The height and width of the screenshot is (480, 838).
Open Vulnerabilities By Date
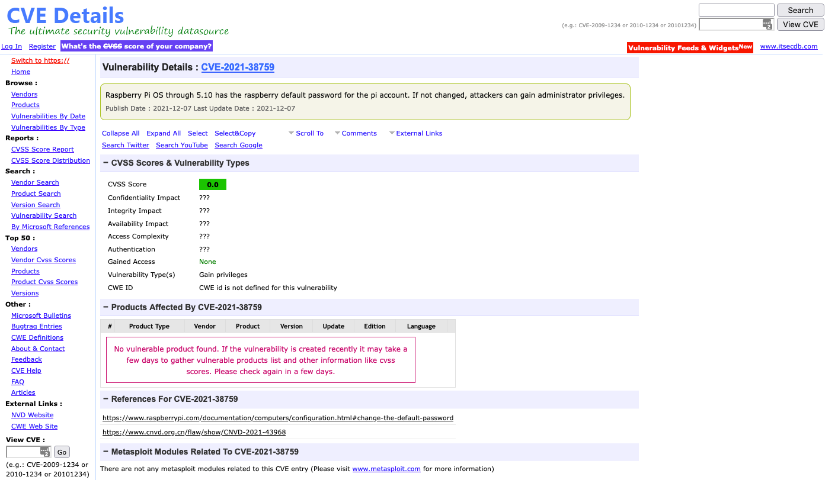(x=48, y=116)
